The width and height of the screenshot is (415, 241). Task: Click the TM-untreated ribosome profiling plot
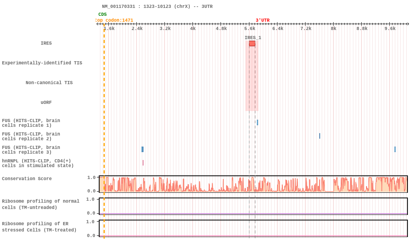coord(253,206)
